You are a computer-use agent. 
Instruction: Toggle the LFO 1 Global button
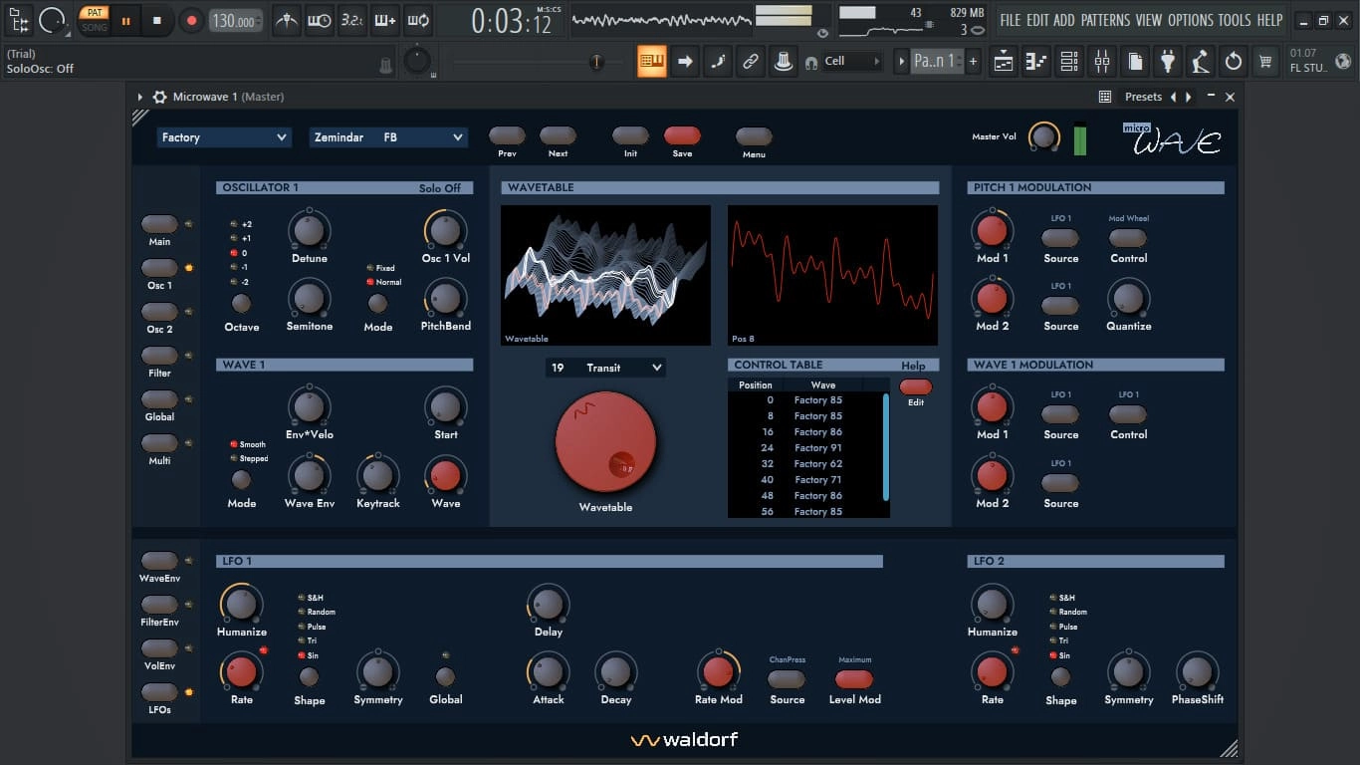click(x=445, y=676)
